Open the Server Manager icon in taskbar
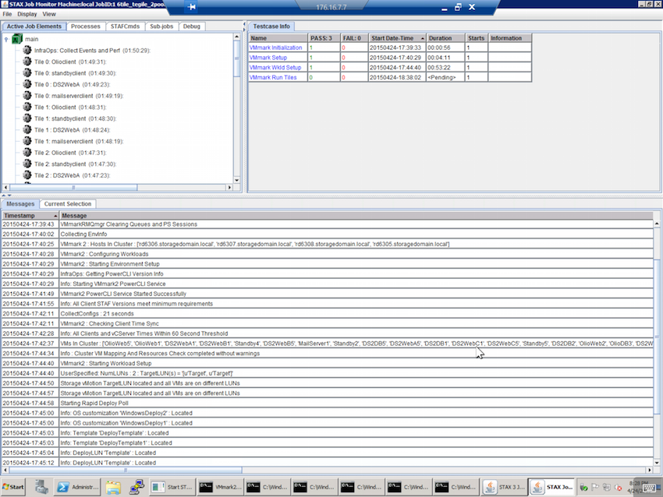The image size is (663, 497). pyautogui.click(x=41, y=487)
